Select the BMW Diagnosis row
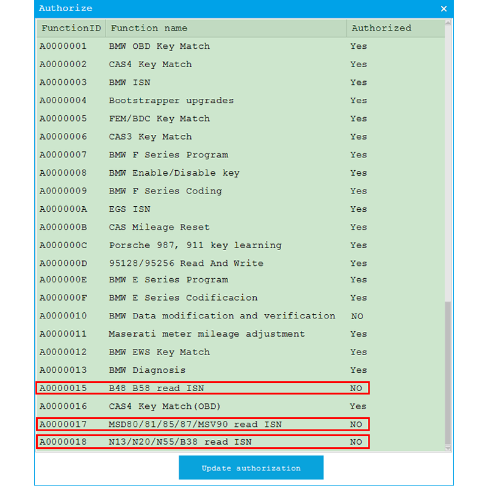This screenshot has width=488, height=488. (x=240, y=370)
